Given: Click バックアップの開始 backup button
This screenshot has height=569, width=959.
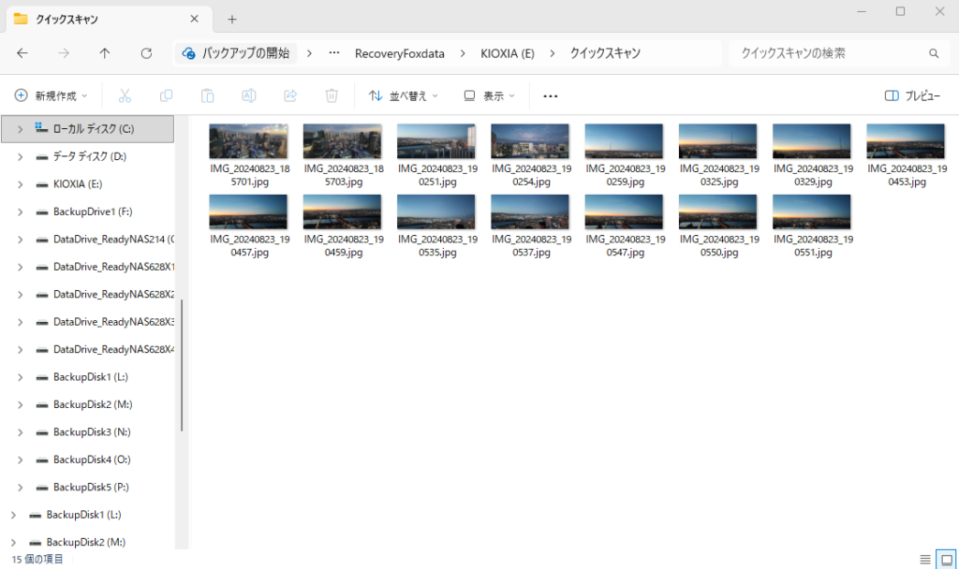Looking at the screenshot, I should 236,53.
